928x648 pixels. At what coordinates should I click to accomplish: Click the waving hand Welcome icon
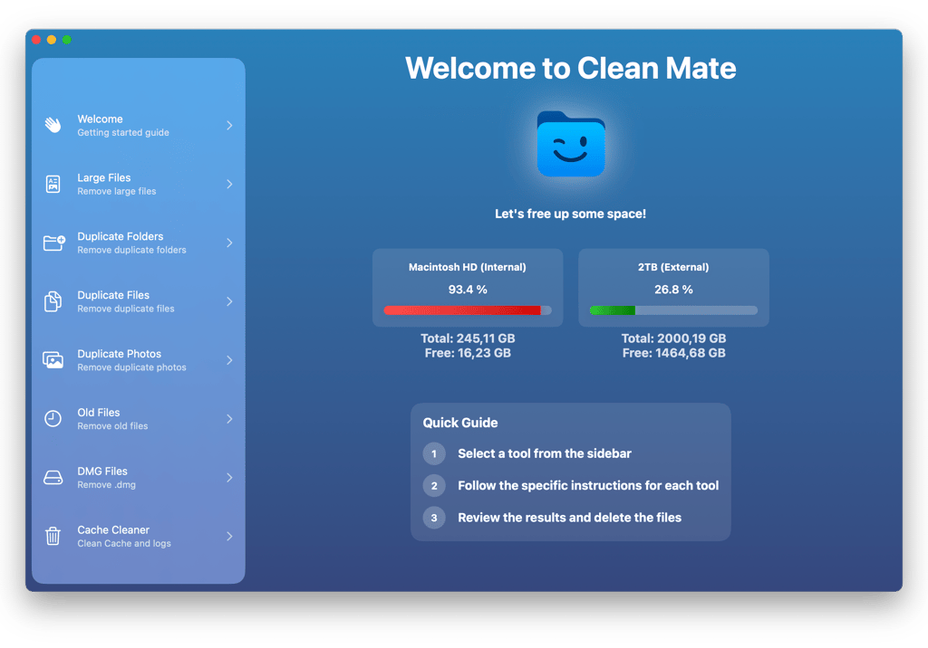[53, 125]
